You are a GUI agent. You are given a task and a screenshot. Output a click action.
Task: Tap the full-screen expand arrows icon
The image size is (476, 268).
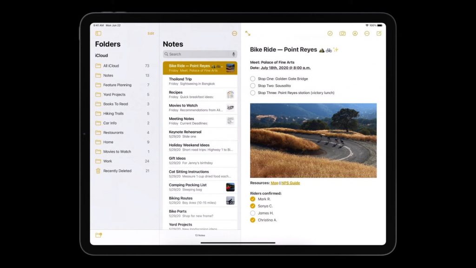pyautogui.click(x=248, y=33)
